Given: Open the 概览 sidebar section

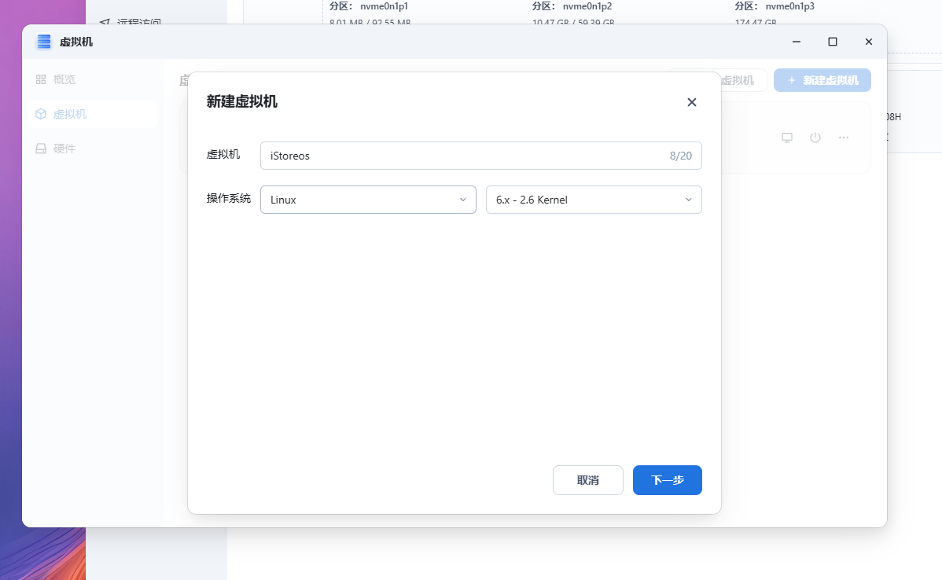Looking at the screenshot, I should tap(64, 79).
